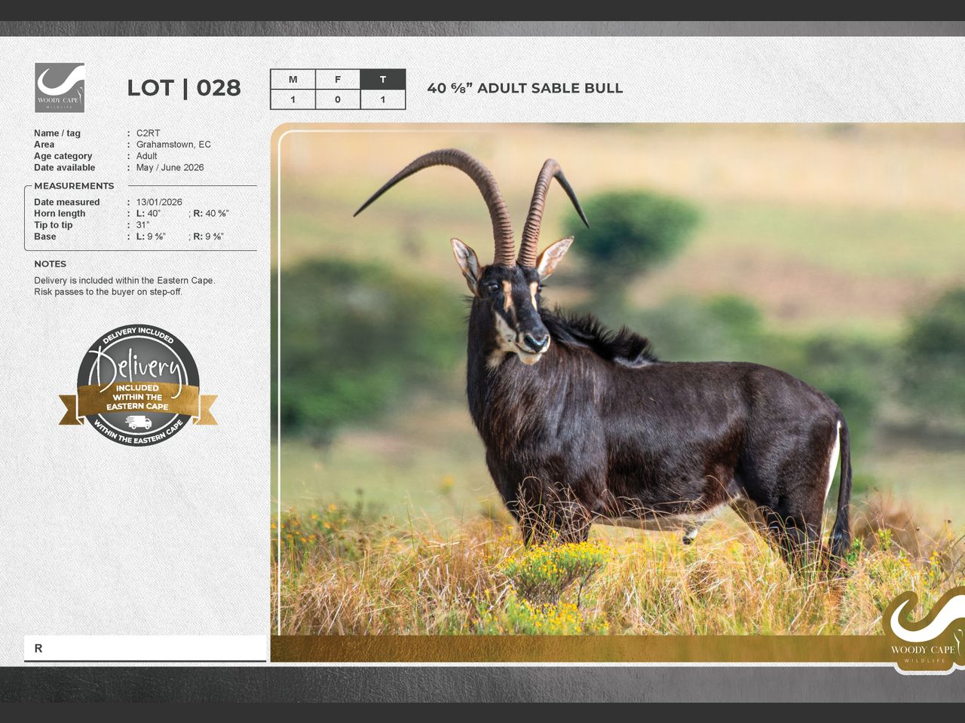The width and height of the screenshot is (965, 723).
Task: Click the LOT | 028 heading
Action: 183,88
